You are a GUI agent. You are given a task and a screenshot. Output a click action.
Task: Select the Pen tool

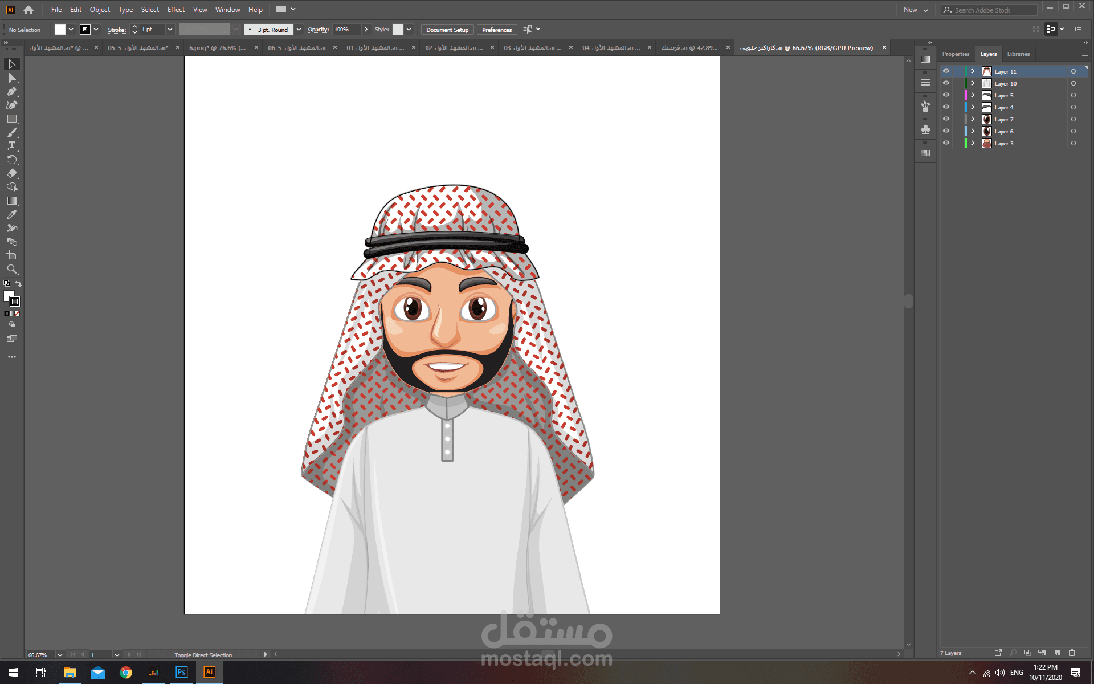click(x=12, y=91)
